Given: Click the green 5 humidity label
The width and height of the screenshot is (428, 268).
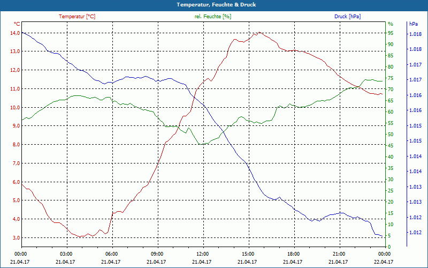Looking at the screenshot, I should [x=389, y=236].
